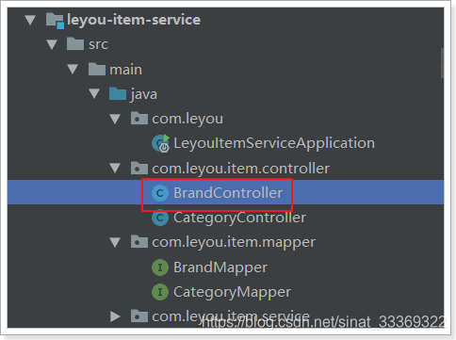
Task: Select the CategoryMapper interface name
Action: tap(232, 292)
